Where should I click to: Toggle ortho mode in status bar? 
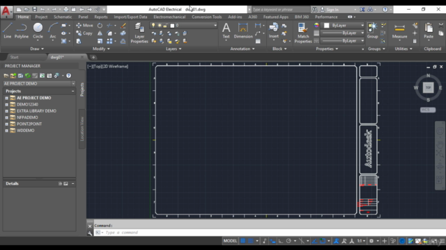tap(281, 241)
